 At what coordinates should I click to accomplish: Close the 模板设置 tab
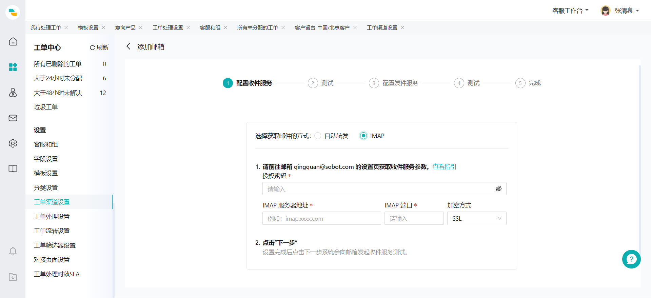click(103, 27)
